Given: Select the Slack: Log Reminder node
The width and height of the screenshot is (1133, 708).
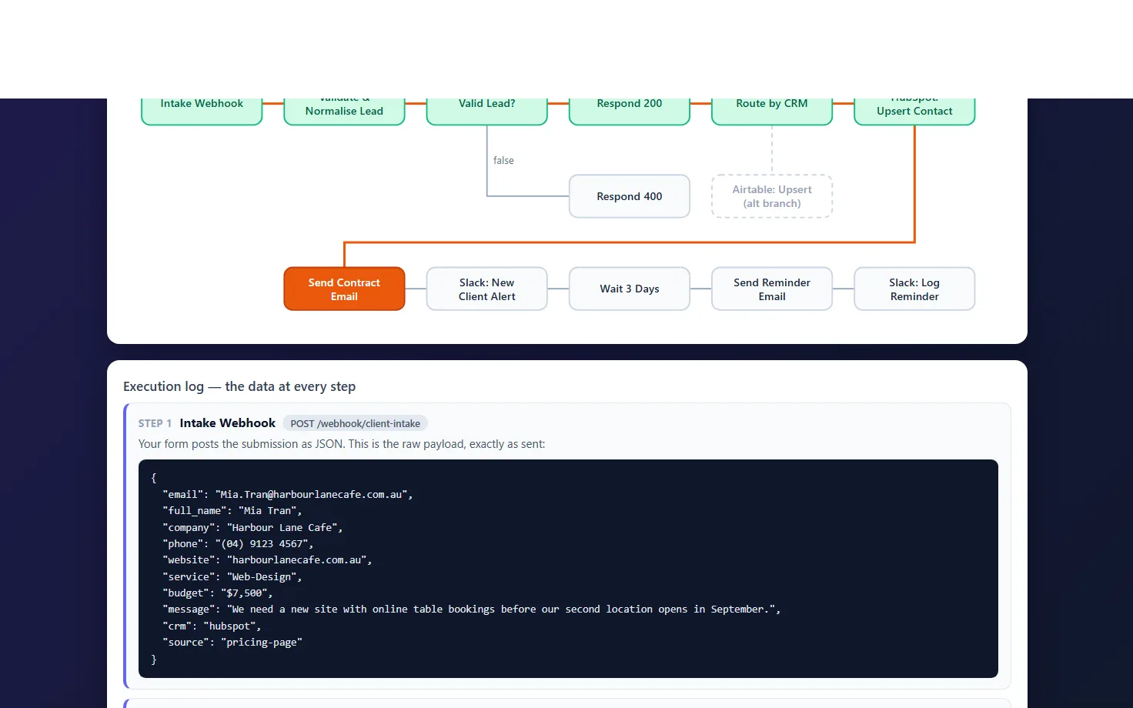Looking at the screenshot, I should click(x=914, y=289).
